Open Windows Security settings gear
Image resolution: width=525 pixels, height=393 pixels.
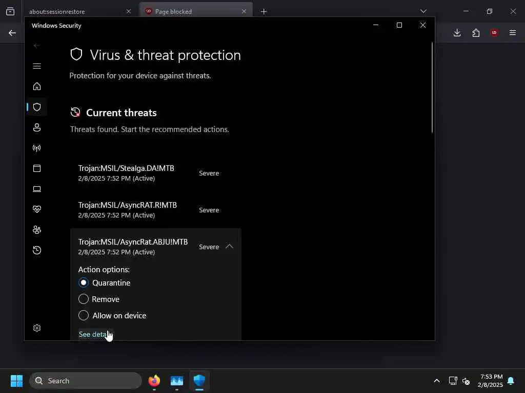click(x=37, y=328)
